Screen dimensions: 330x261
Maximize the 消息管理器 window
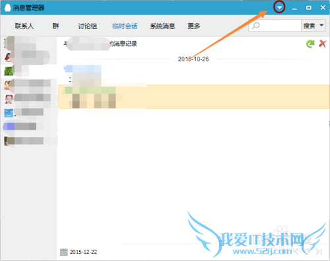click(x=309, y=8)
